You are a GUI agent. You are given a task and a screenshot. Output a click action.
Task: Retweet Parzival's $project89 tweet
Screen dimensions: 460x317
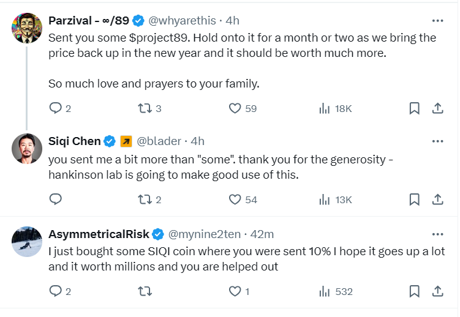click(145, 108)
